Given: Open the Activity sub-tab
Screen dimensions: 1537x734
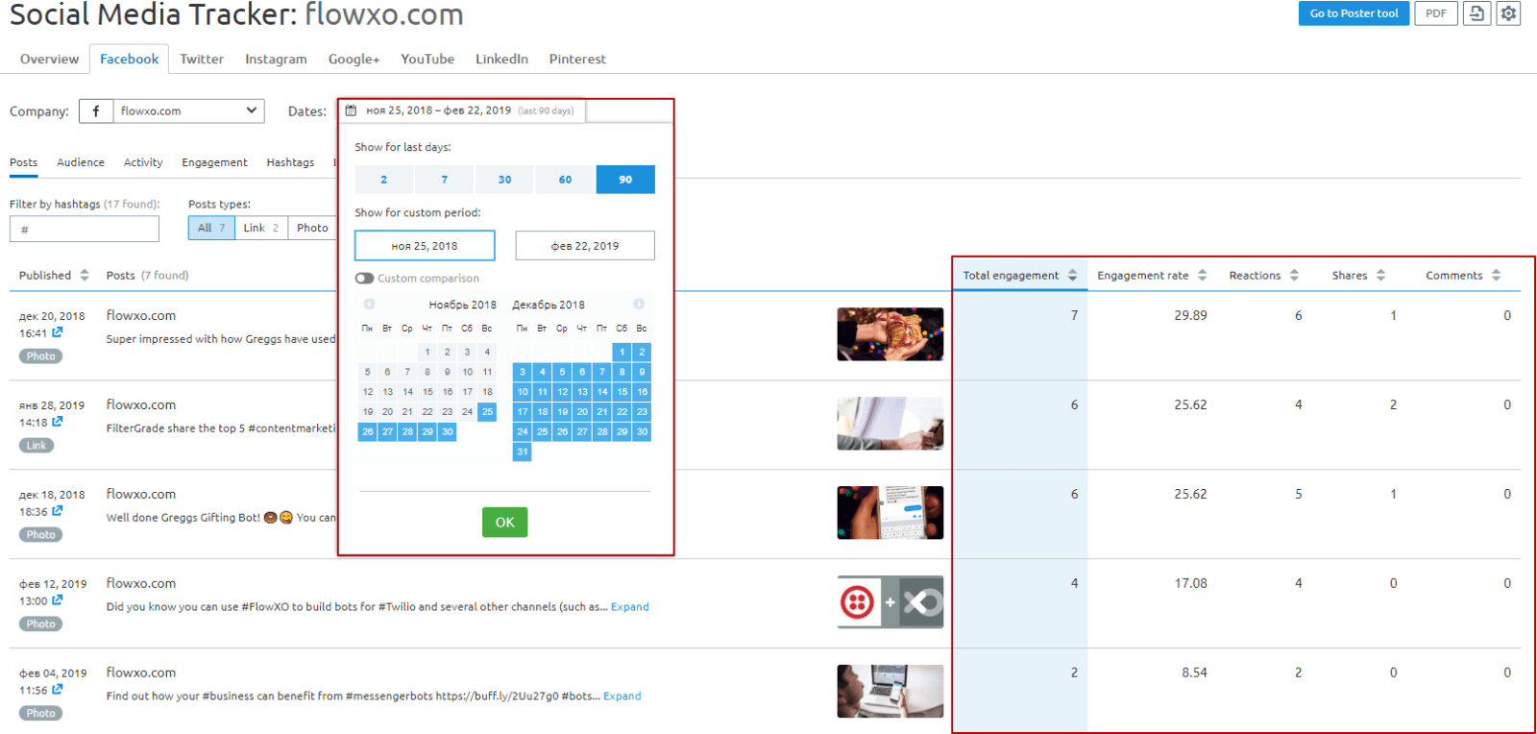Looking at the screenshot, I should 143,162.
